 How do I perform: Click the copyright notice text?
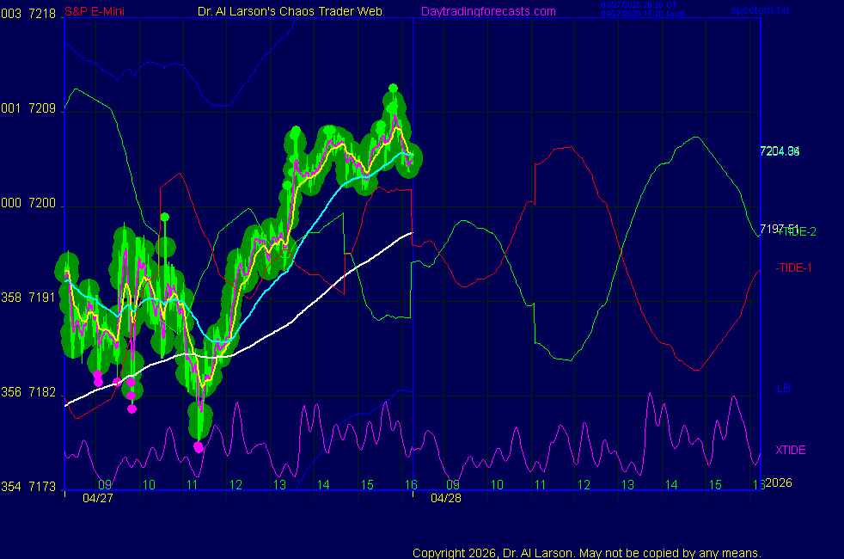tap(587, 553)
